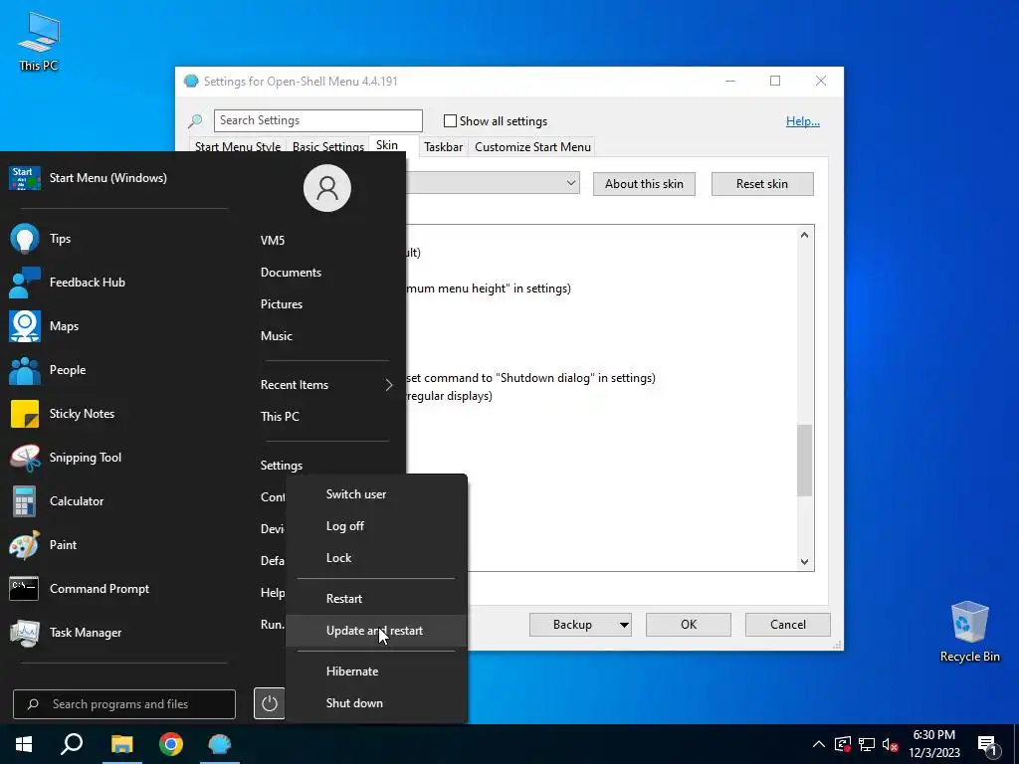This screenshot has height=764, width=1019.
Task: Select Update and restart
Action: pyautogui.click(x=375, y=631)
